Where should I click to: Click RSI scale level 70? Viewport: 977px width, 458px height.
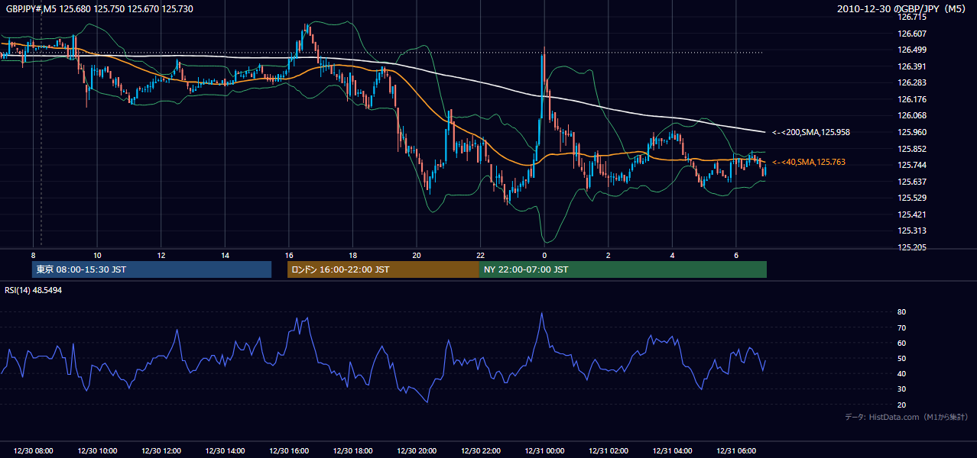coord(901,327)
